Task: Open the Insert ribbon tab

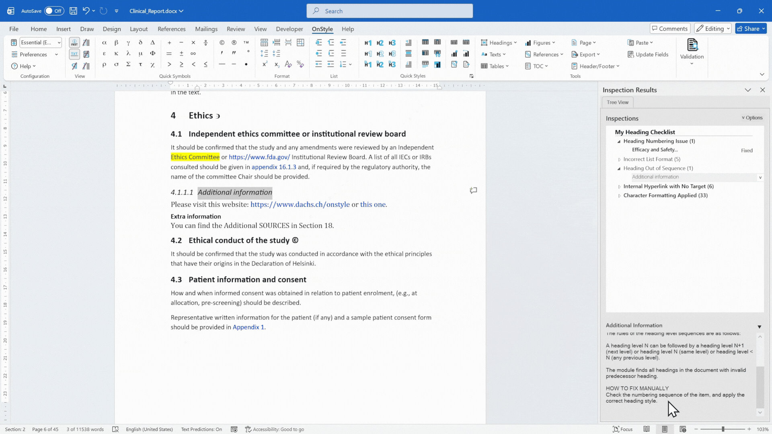Action: [x=63, y=29]
